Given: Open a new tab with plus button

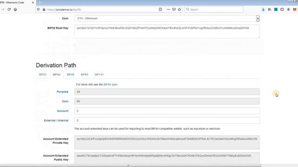Looking at the screenshot, I should (x=39, y=2).
